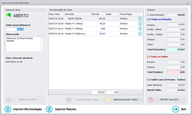Sort by the Descrição column header

click(78, 14)
